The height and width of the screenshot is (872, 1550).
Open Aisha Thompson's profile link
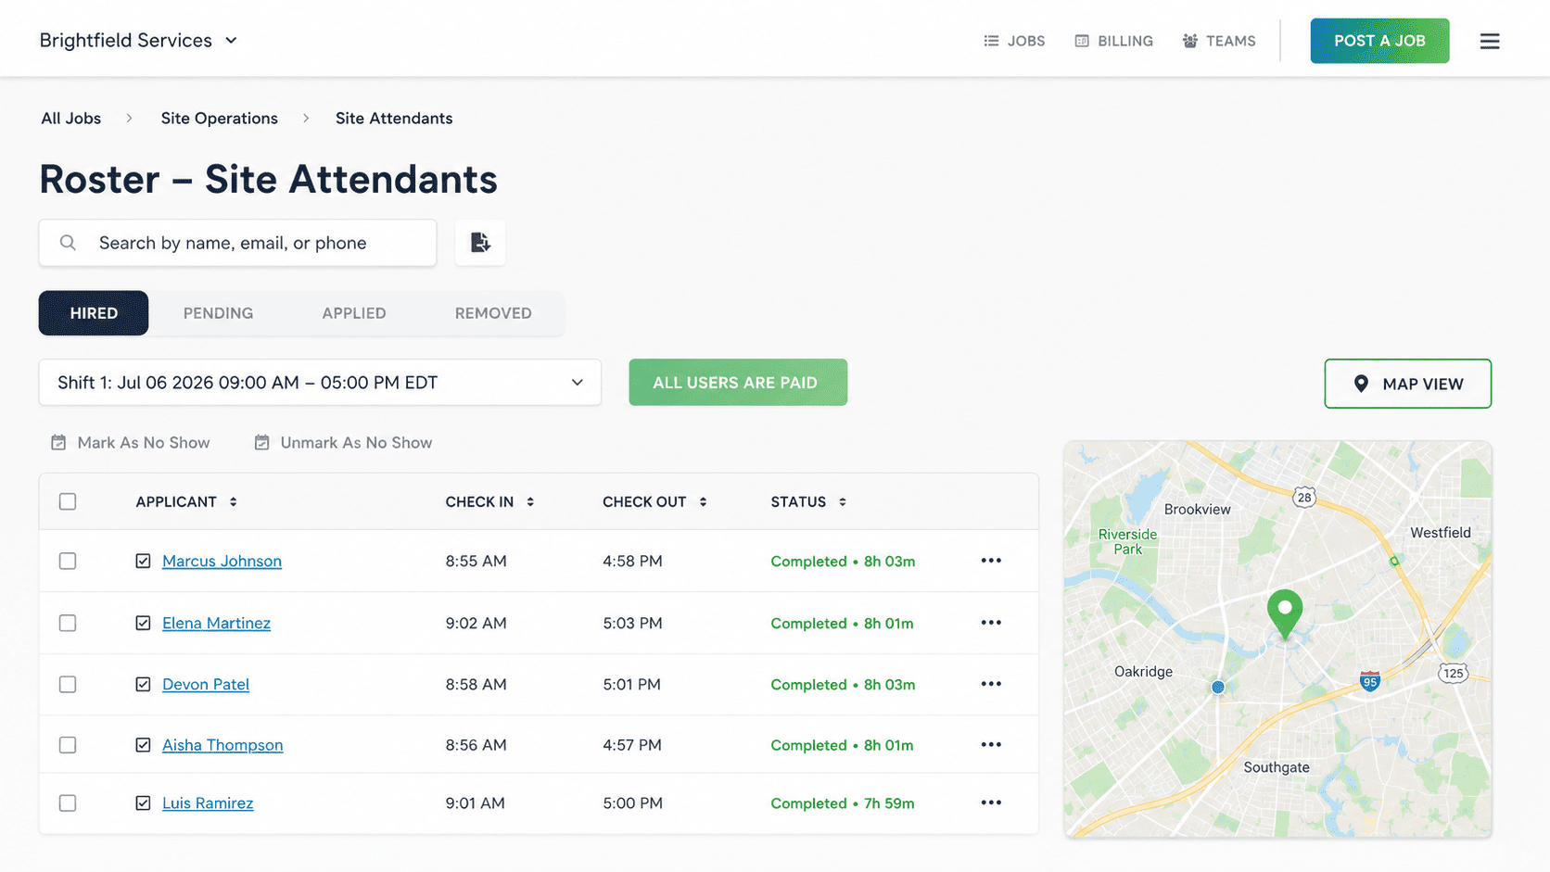click(222, 745)
